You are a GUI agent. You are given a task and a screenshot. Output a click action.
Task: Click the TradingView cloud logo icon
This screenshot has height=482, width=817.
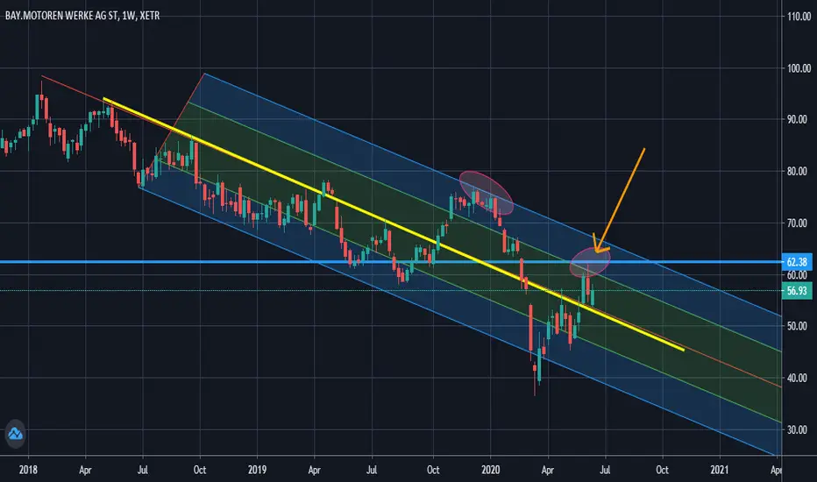tap(15, 434)
